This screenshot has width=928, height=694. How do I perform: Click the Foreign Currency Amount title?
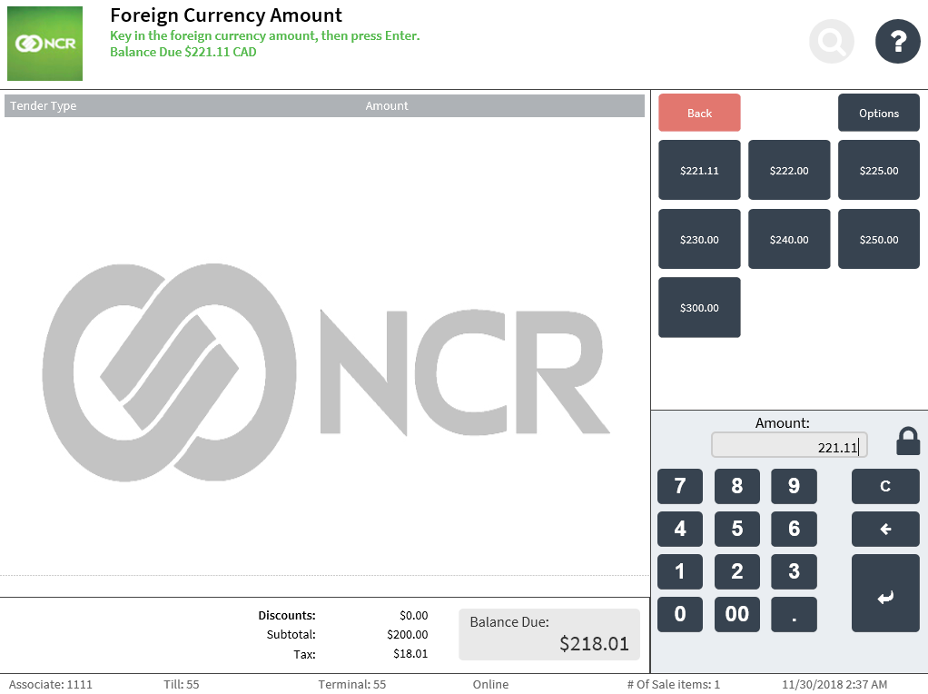226,15
